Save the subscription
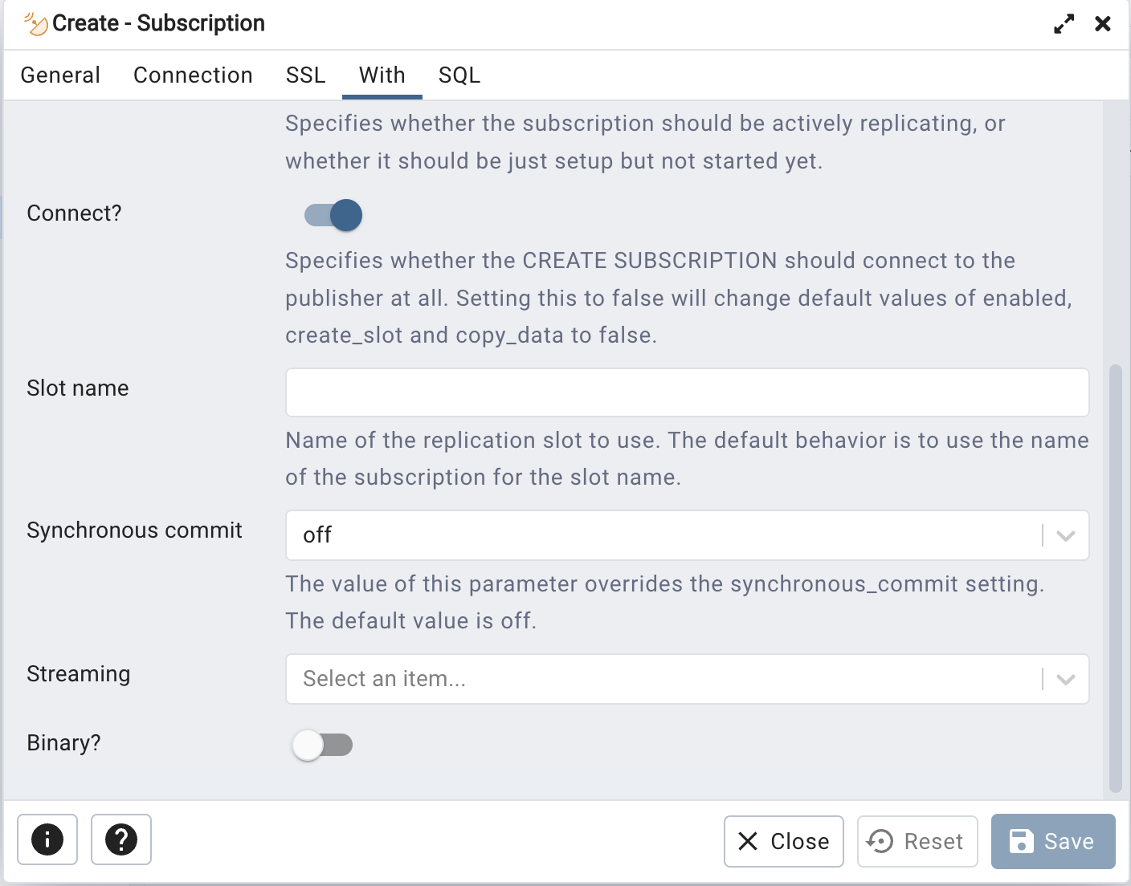Screen dimensions: 1131x886 click(x=1053, y=841)
